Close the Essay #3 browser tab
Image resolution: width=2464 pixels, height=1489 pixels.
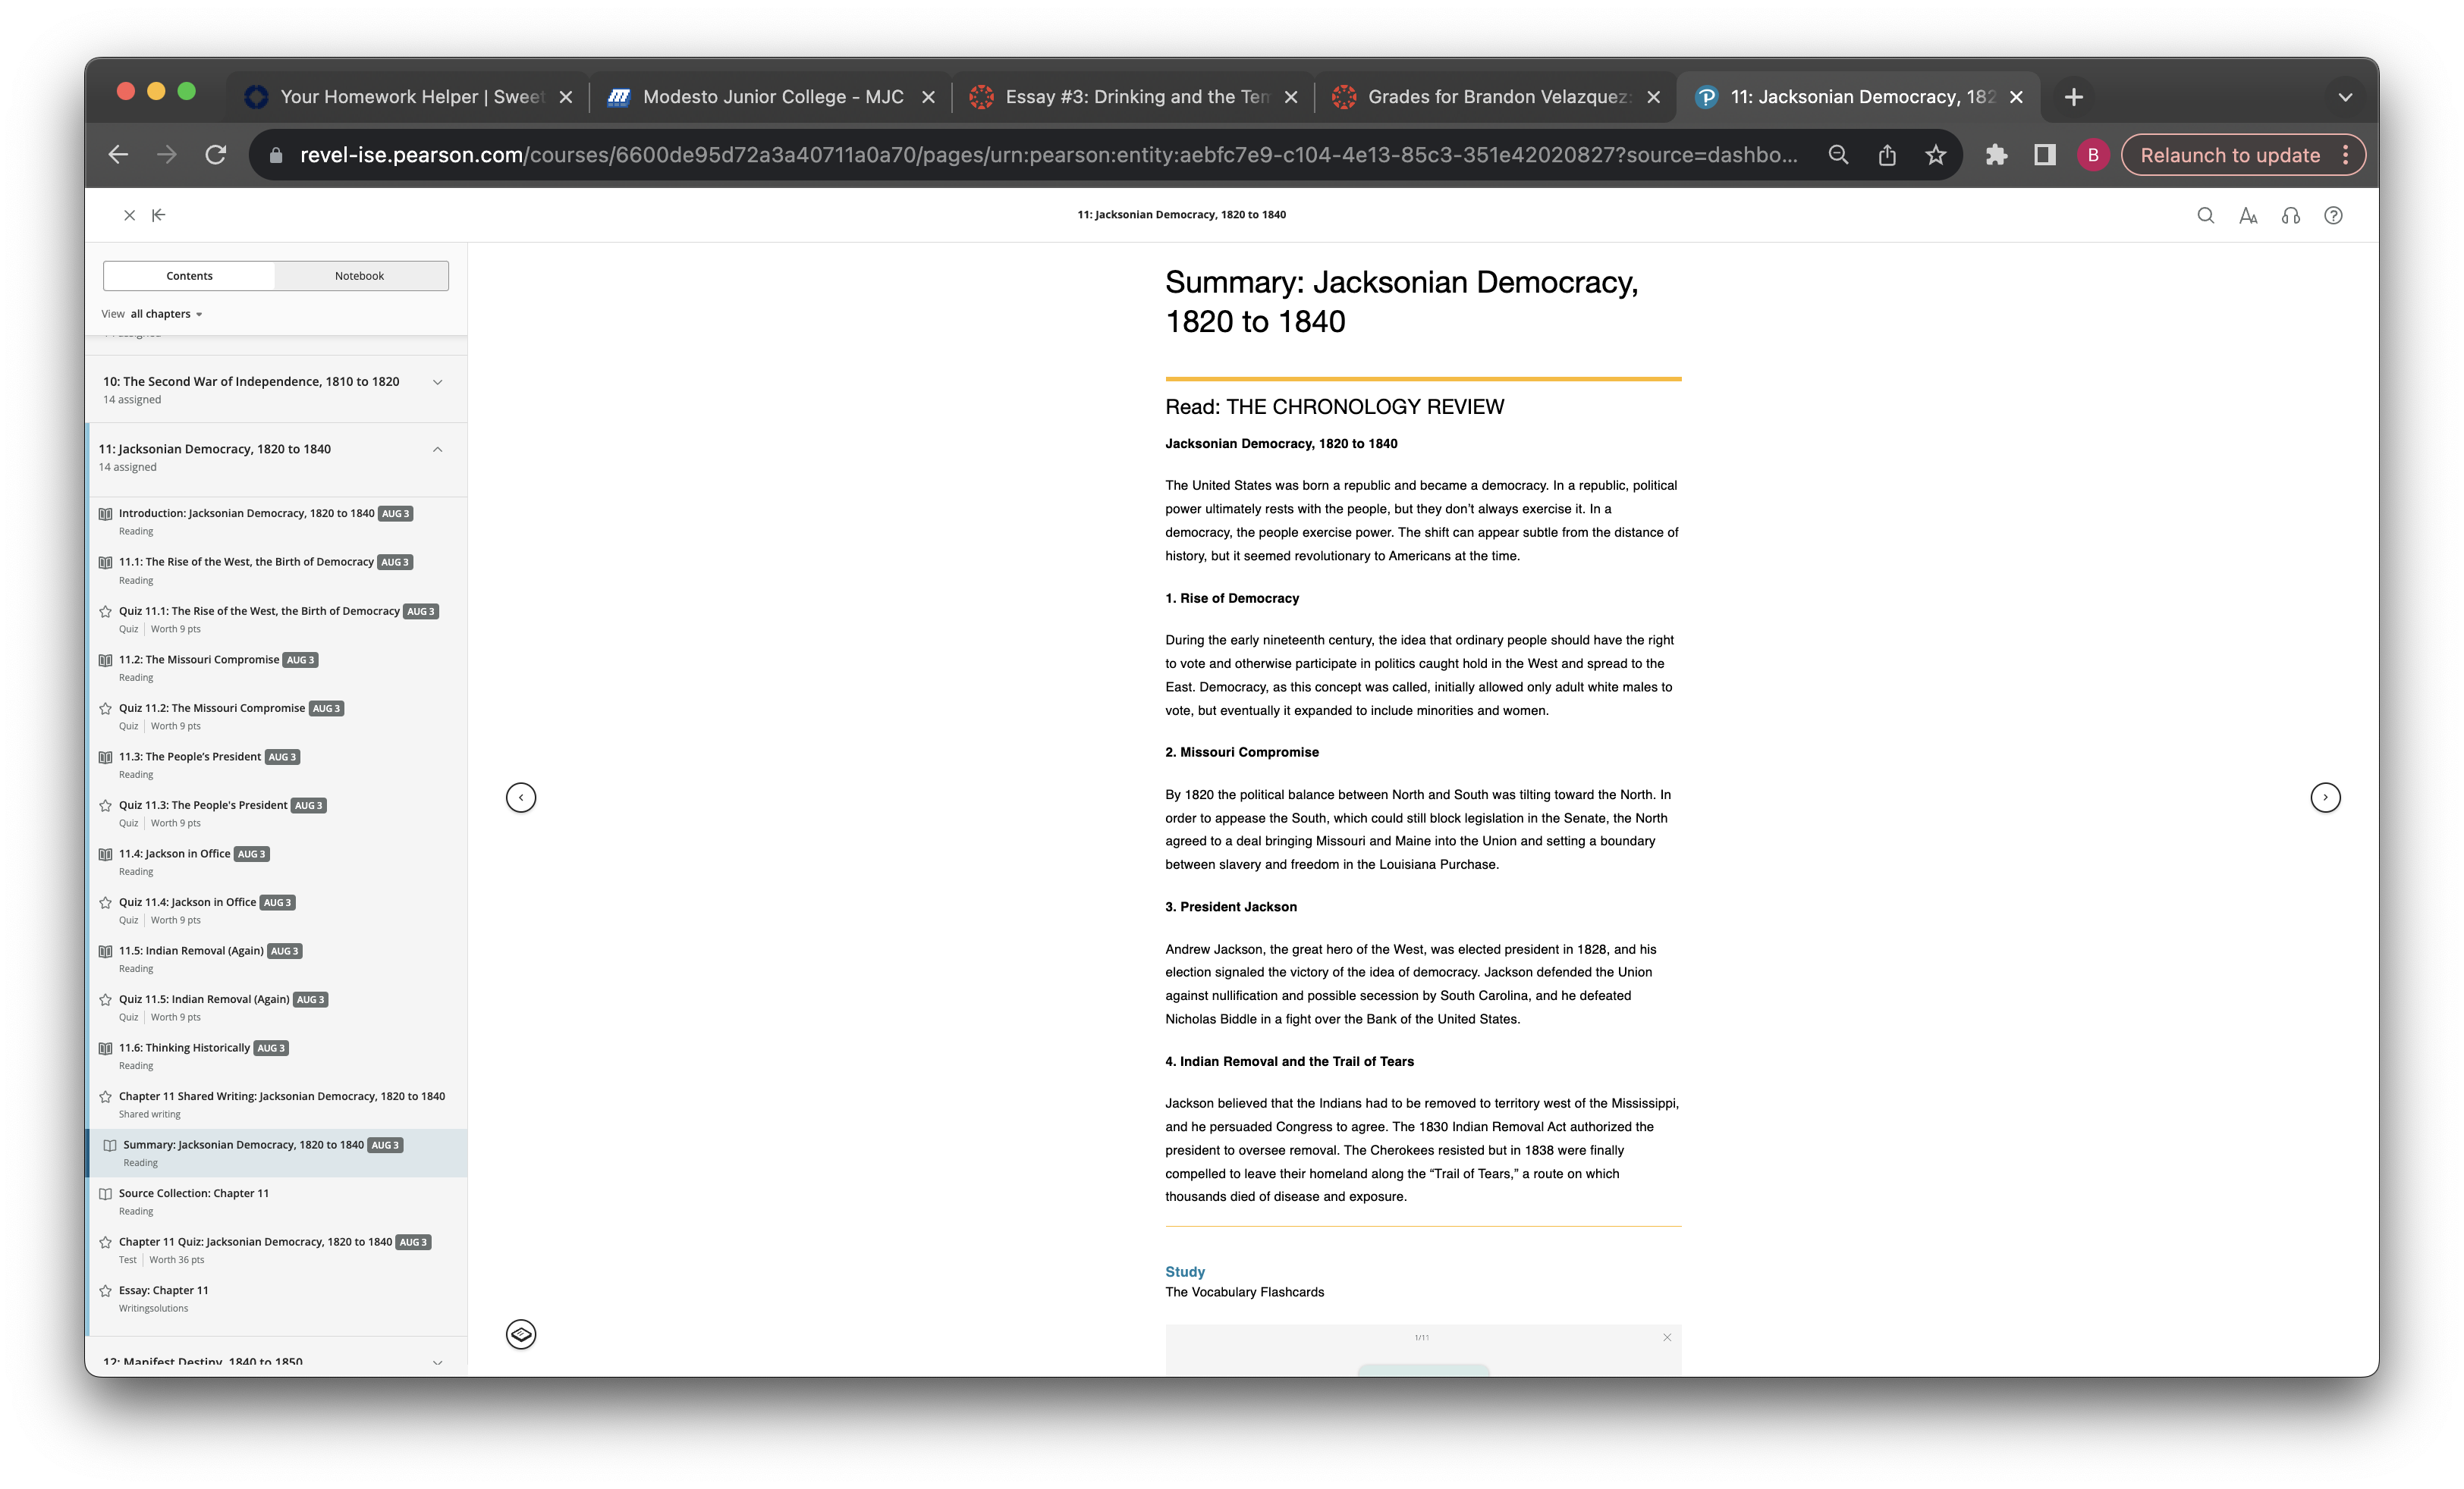[x=1291, y=97]
